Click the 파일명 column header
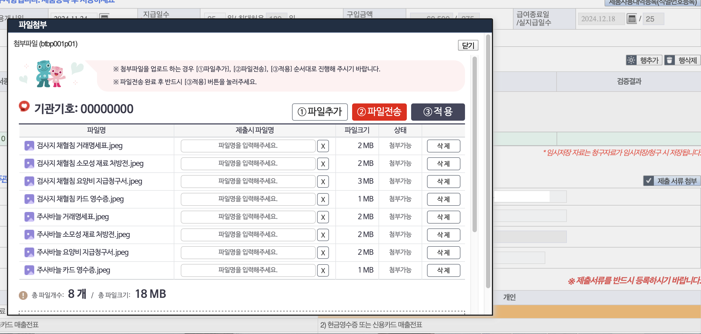This screenshot has width=701, height=334. tap(96, 130)
